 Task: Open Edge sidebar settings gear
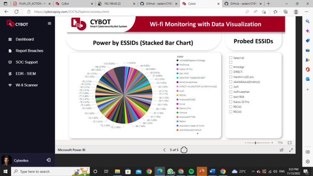[x=308, y=161]
